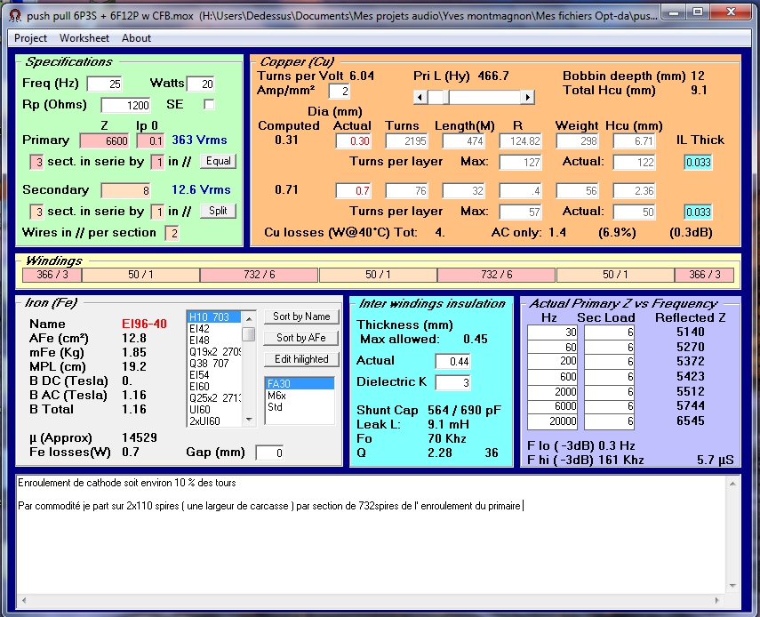
Task: Select Q38 707 in core list
Action: [x=213, y=364]
